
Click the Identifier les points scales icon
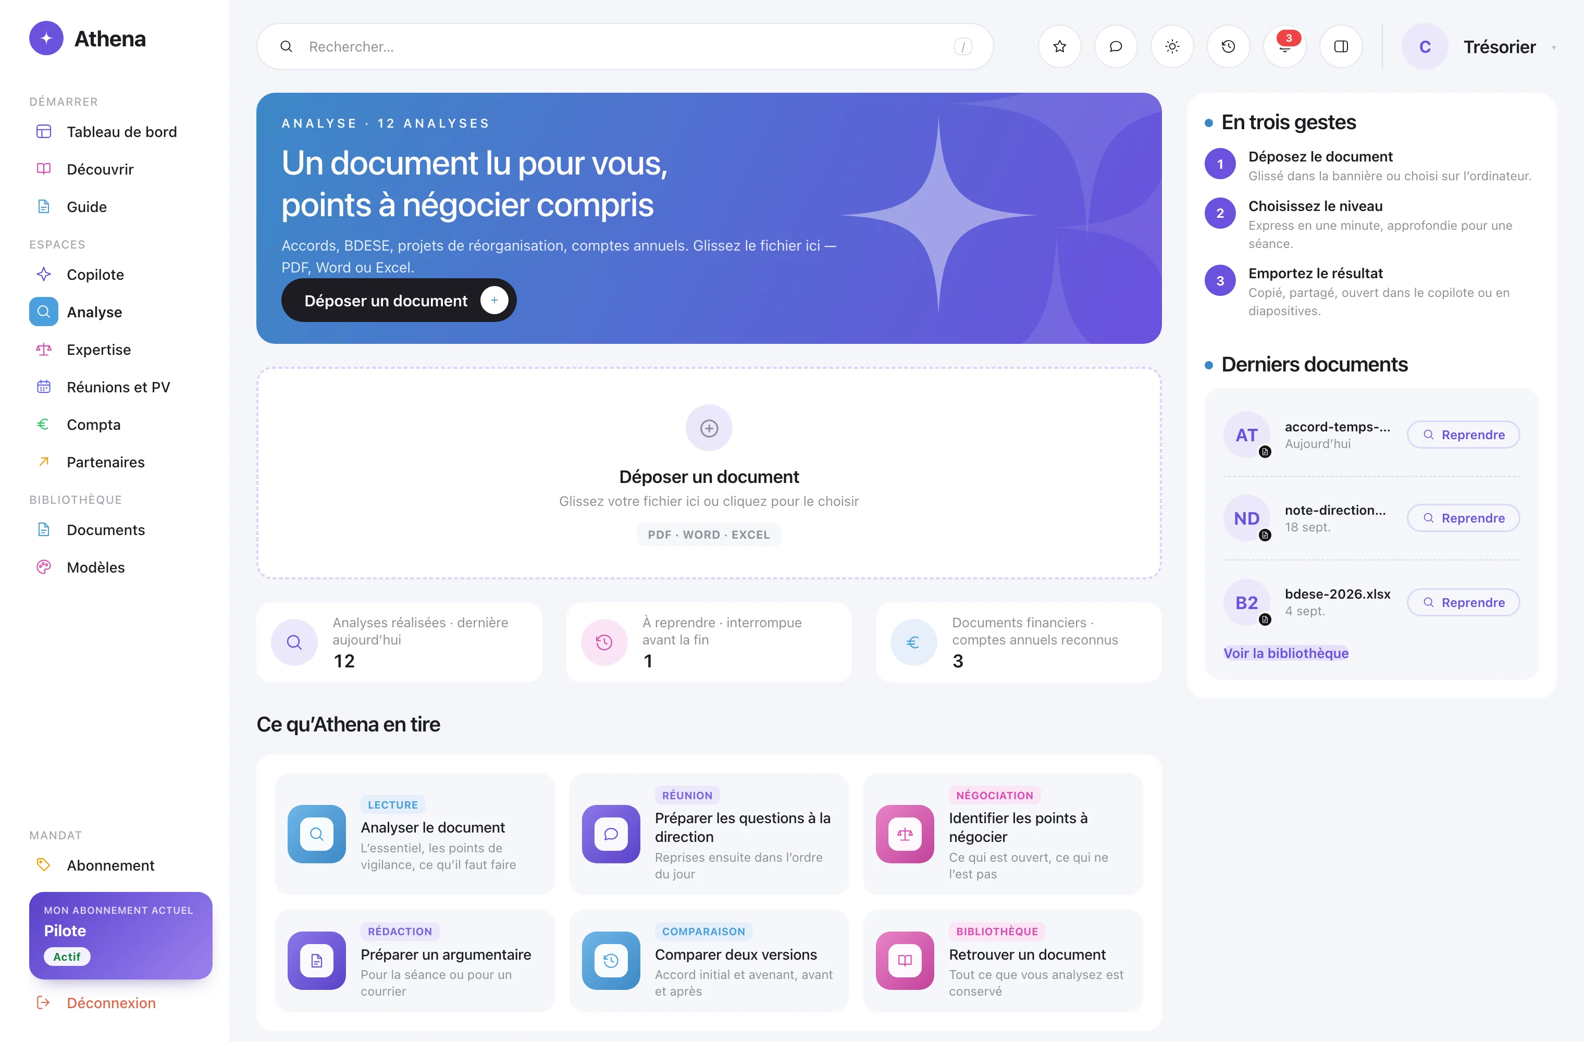click(905, 835)
